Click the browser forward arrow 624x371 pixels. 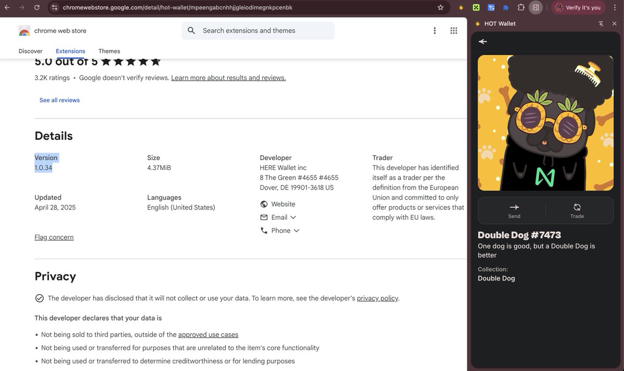point(22,7)
